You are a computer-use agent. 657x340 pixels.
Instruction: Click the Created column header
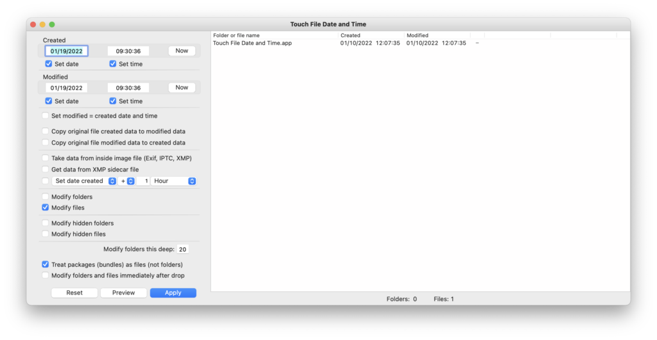(x=371, y=36)
